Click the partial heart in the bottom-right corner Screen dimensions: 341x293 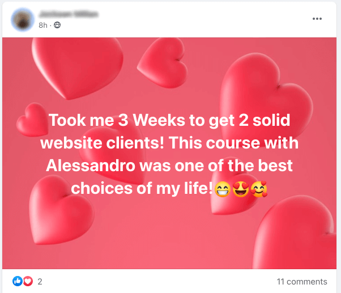click(x=295, y=232)
